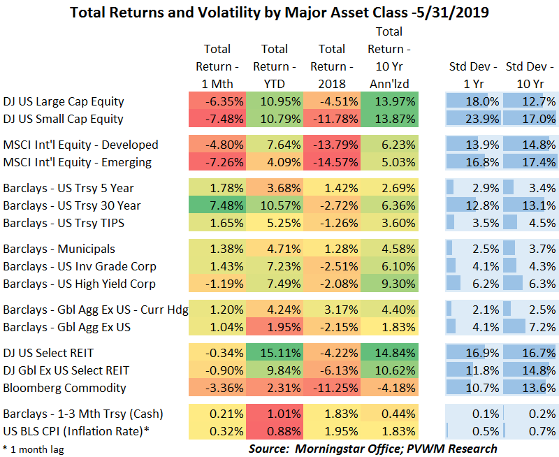Click the DJ US Large Cap Equity row label
The width and height of the screenshot is (559, 457).
[63, 101]
